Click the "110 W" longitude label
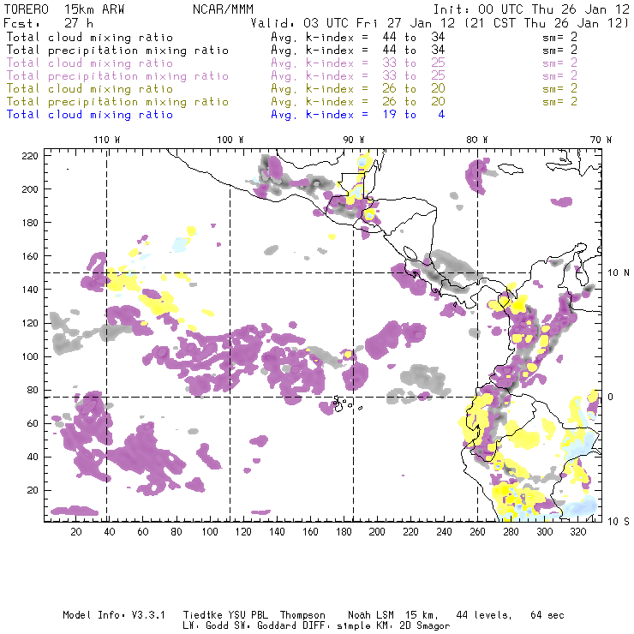634x634 pixels. tap(107, 140)
